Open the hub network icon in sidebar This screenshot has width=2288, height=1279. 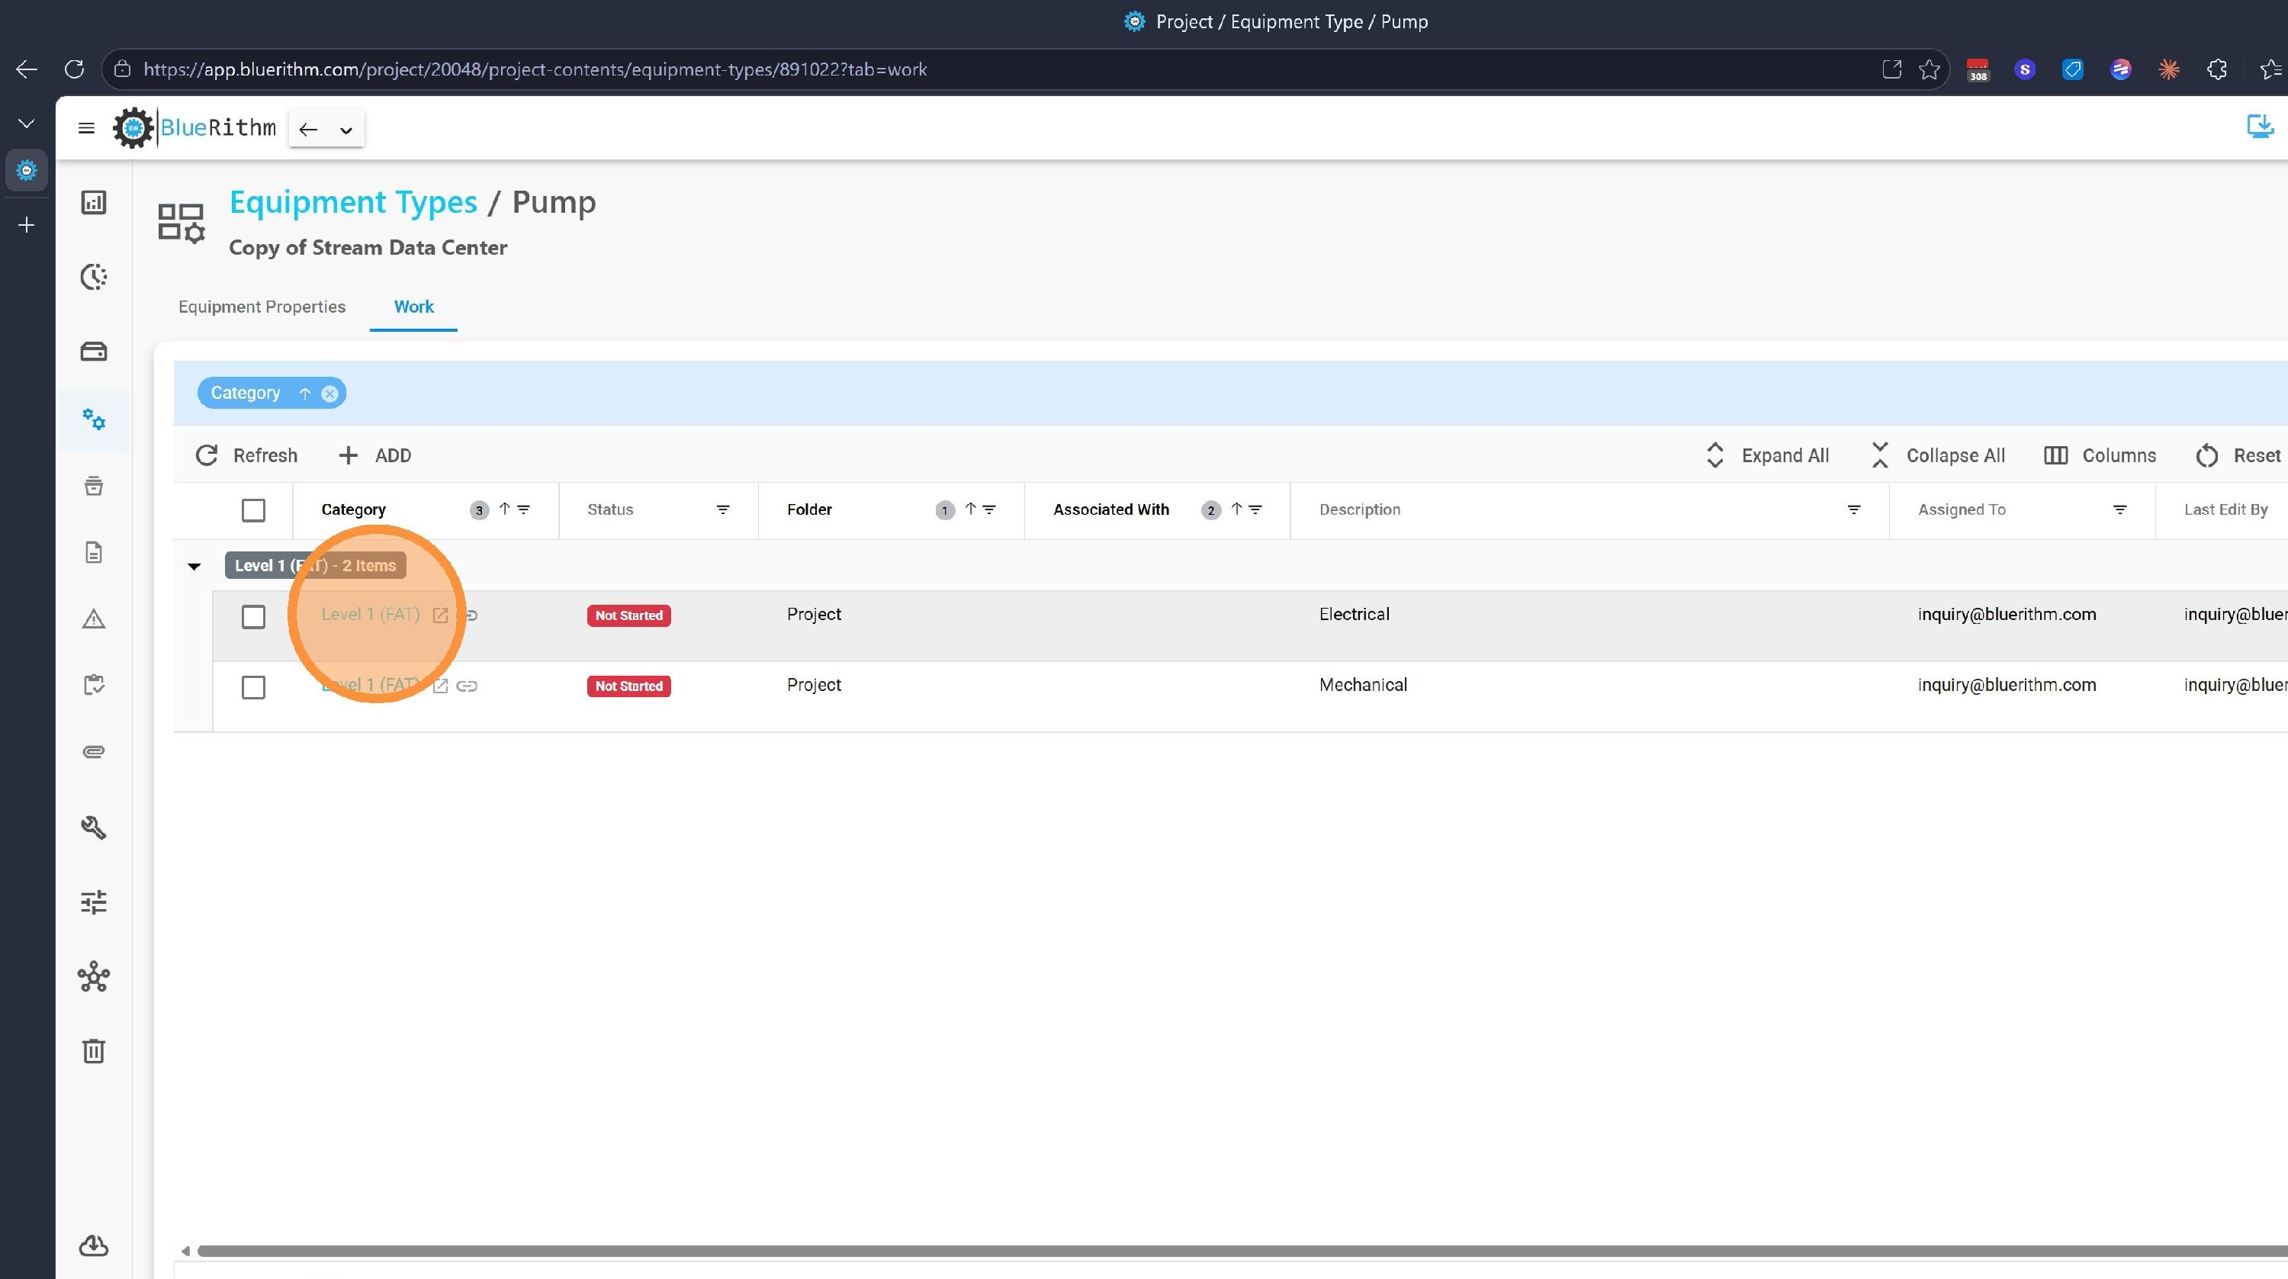[x=93, y=977]
